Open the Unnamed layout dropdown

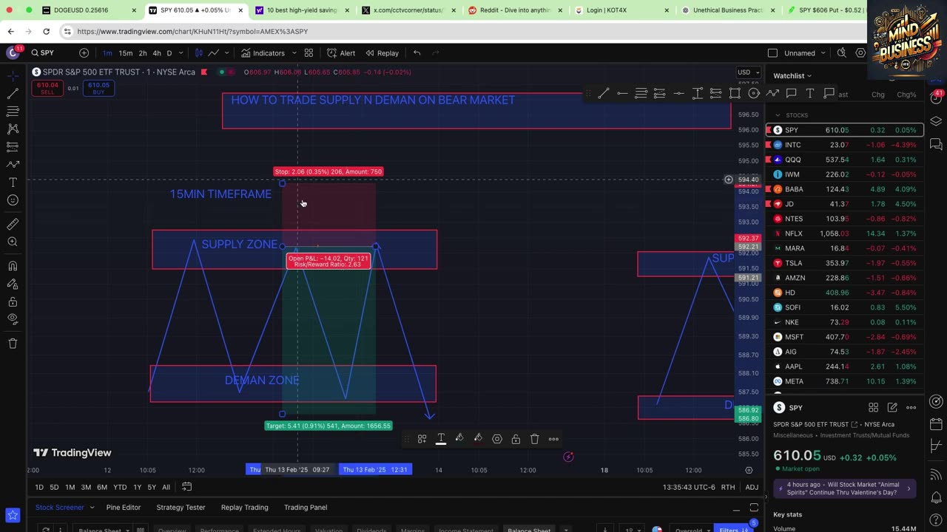(806, 53)
